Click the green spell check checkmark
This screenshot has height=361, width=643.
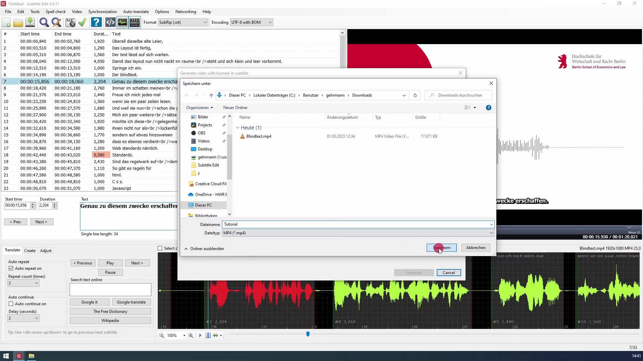click(x=82, y=22)
